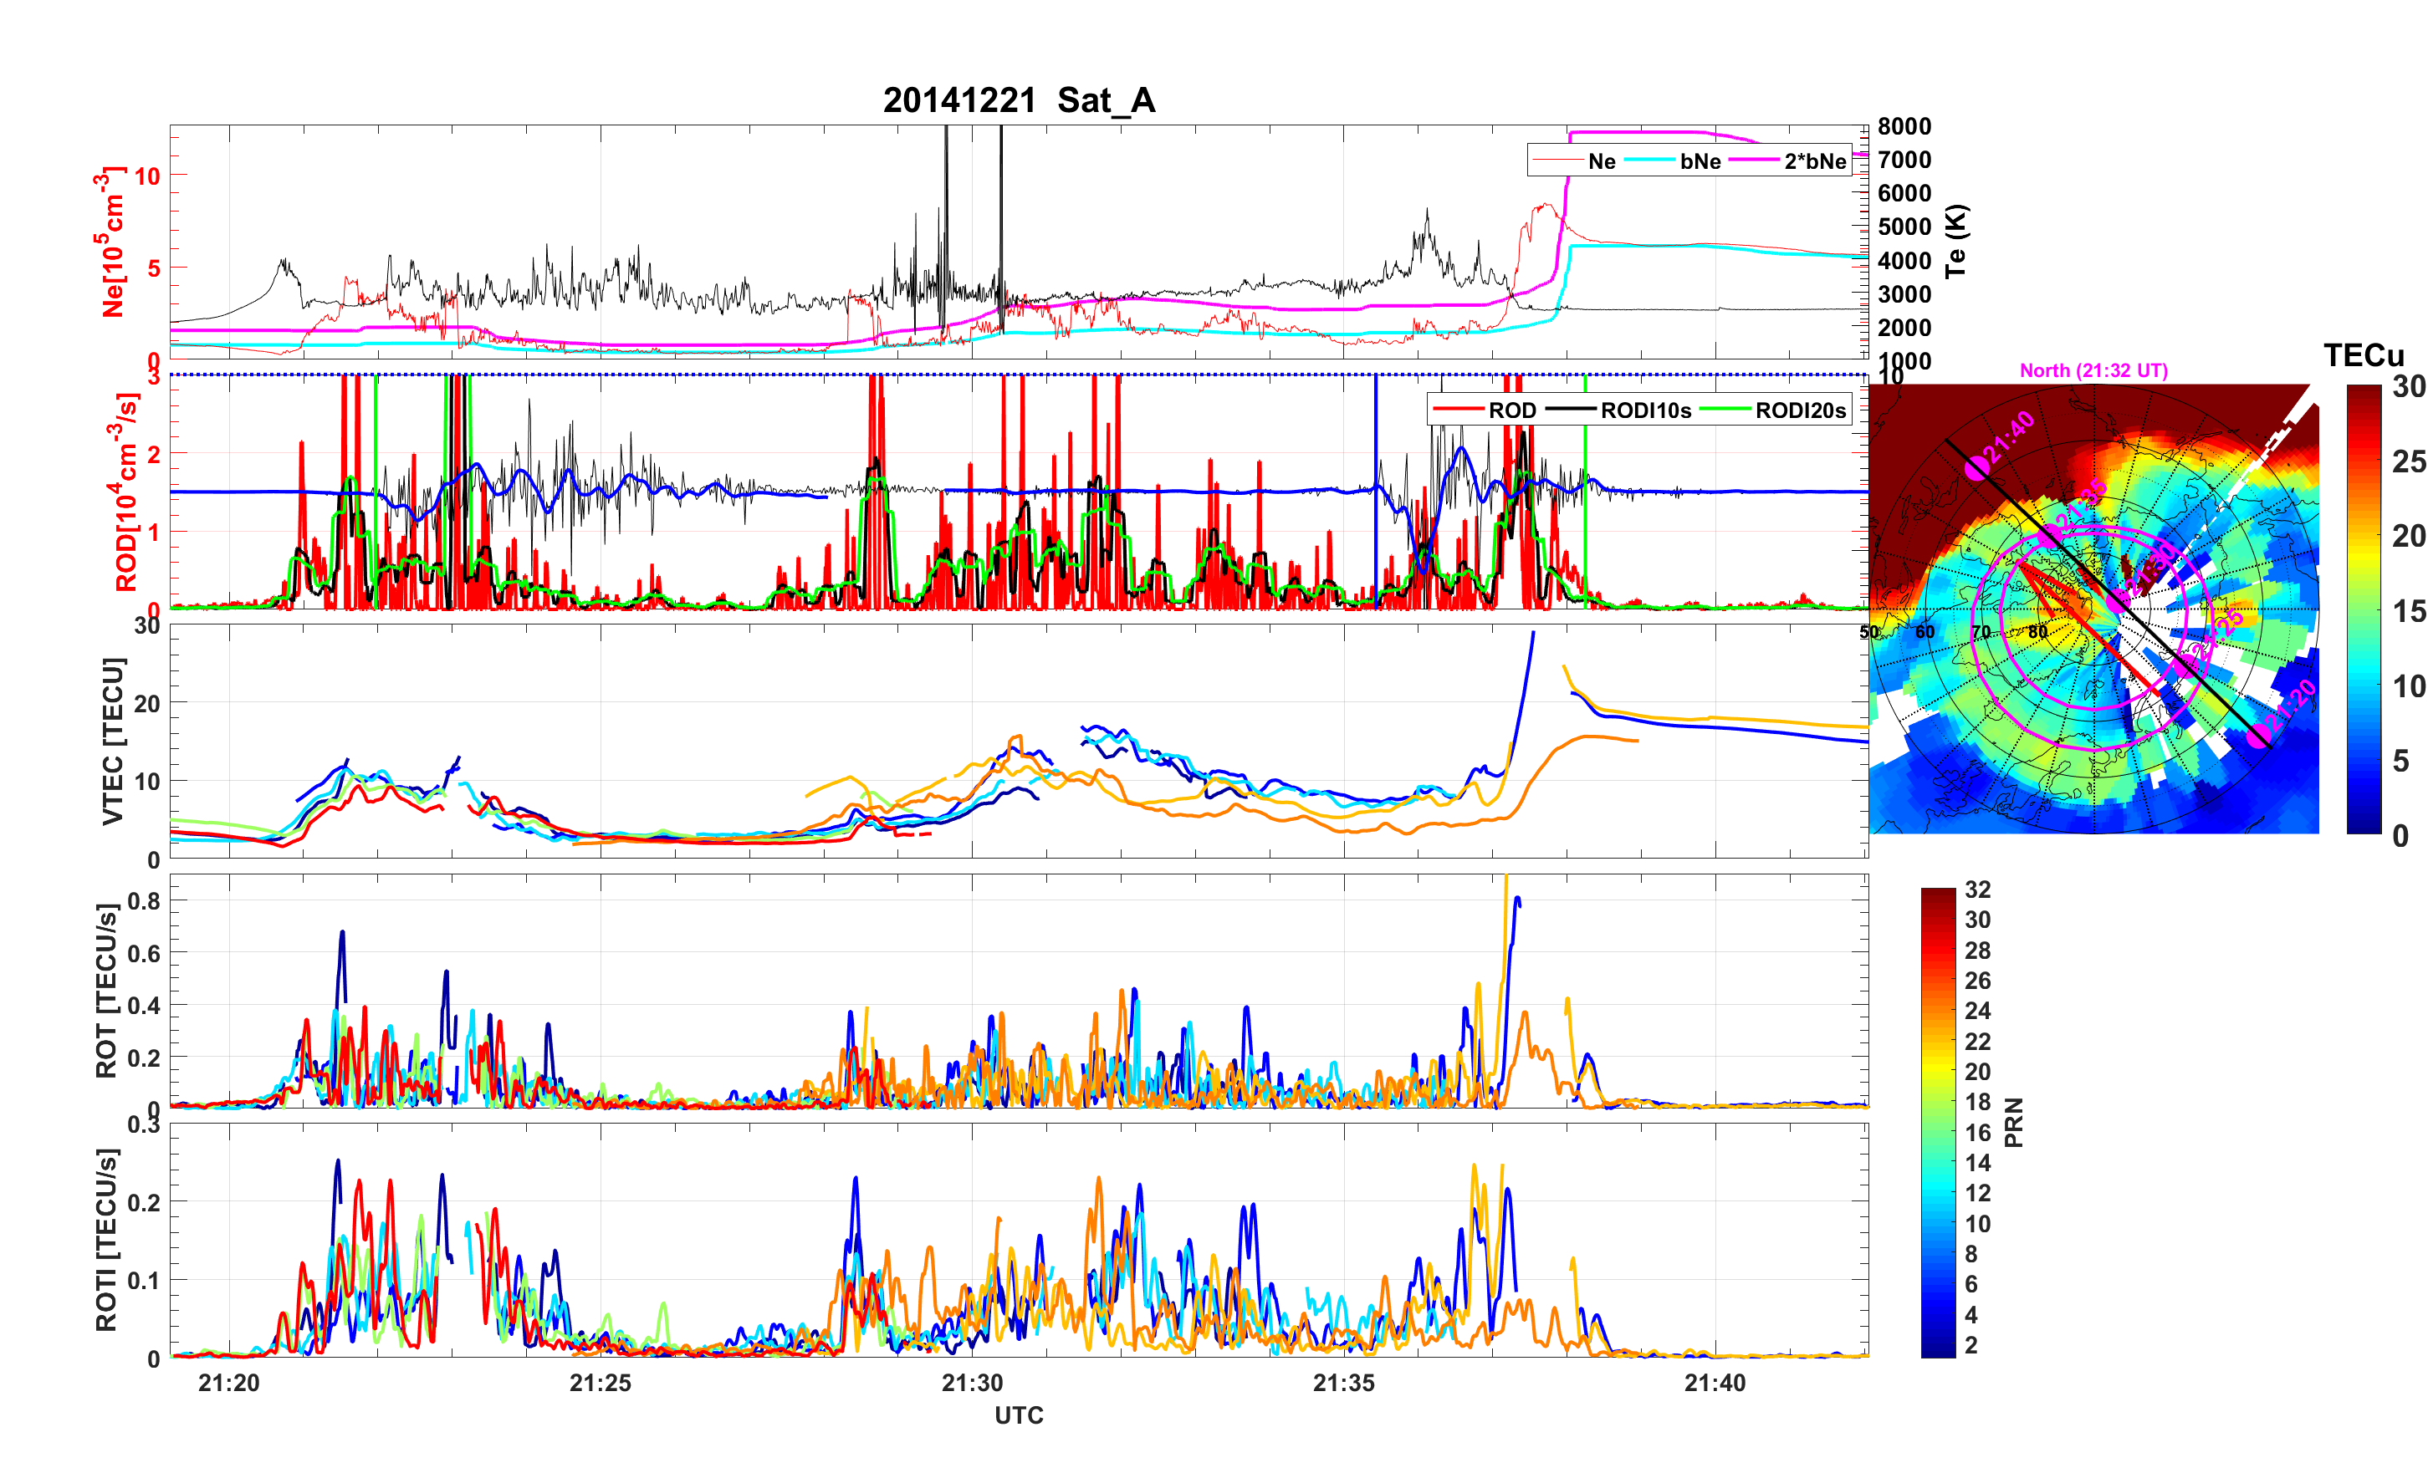
Task: Click the magenta 21:40 marker on polar map
Action: coord(1976,469)
